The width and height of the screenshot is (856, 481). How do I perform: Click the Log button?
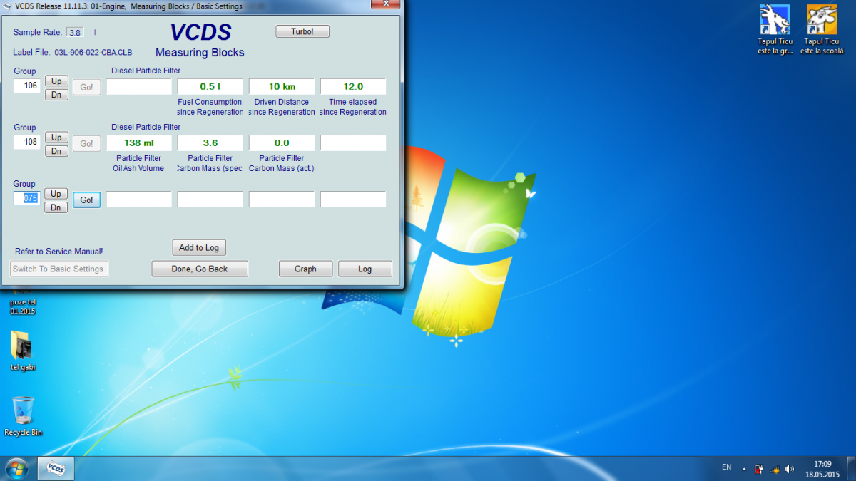coord(365,269)
